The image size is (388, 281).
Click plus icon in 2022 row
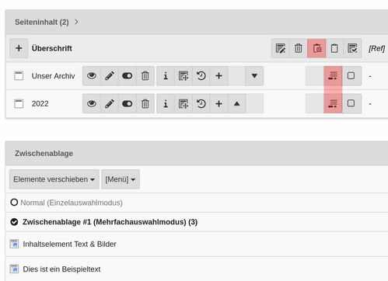219,103
